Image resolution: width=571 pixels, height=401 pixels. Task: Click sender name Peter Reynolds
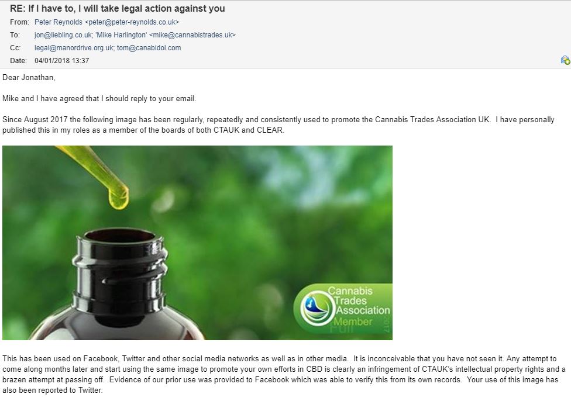59,22
